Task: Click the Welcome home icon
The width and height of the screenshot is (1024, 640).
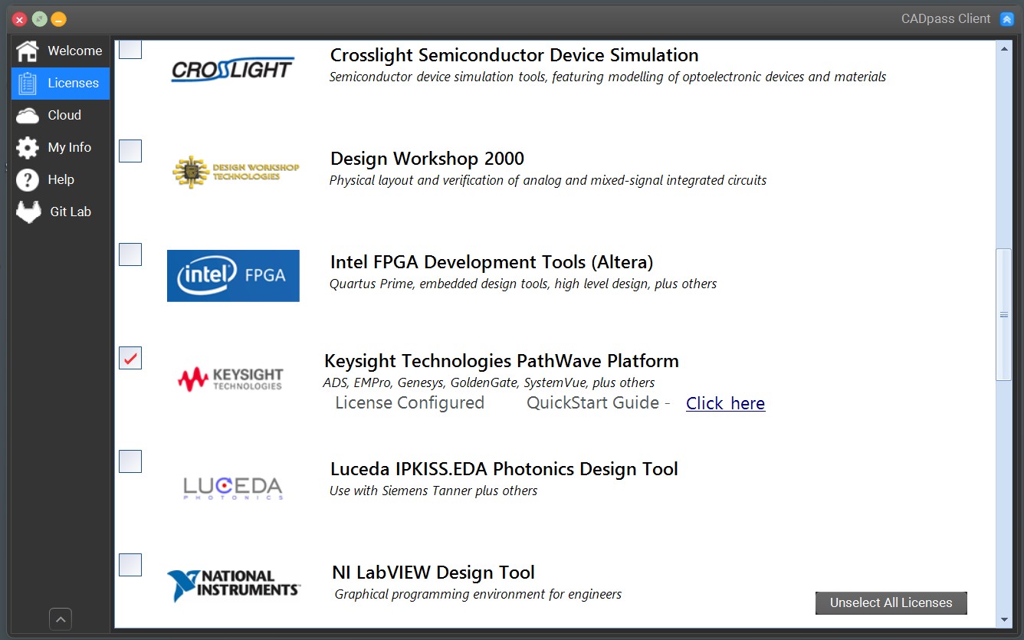Action: coord(28,51)
